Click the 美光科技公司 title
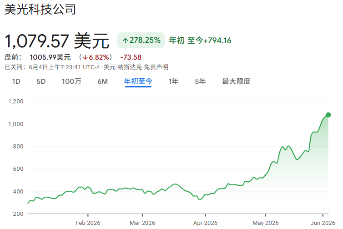 click(x=40, y=10)
